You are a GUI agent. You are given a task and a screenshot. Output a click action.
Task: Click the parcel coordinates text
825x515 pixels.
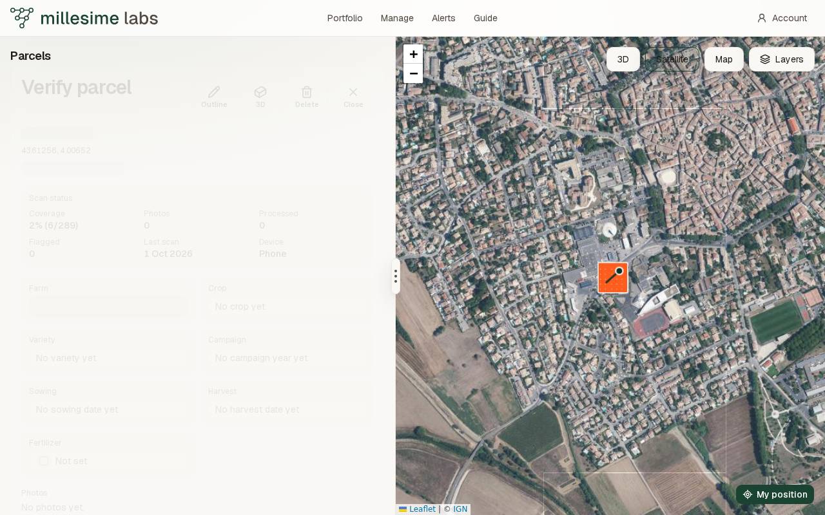click(56, 151)
